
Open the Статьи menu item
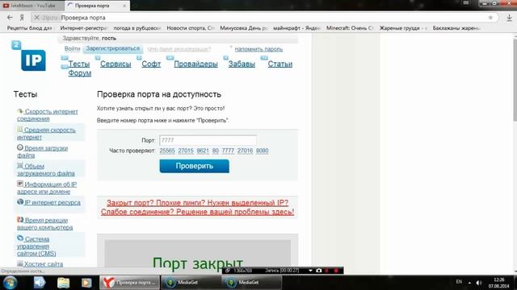point(280,64)
